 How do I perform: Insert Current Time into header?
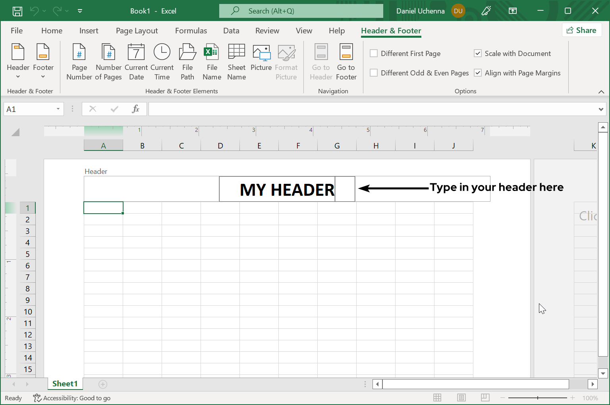[162, 62]
